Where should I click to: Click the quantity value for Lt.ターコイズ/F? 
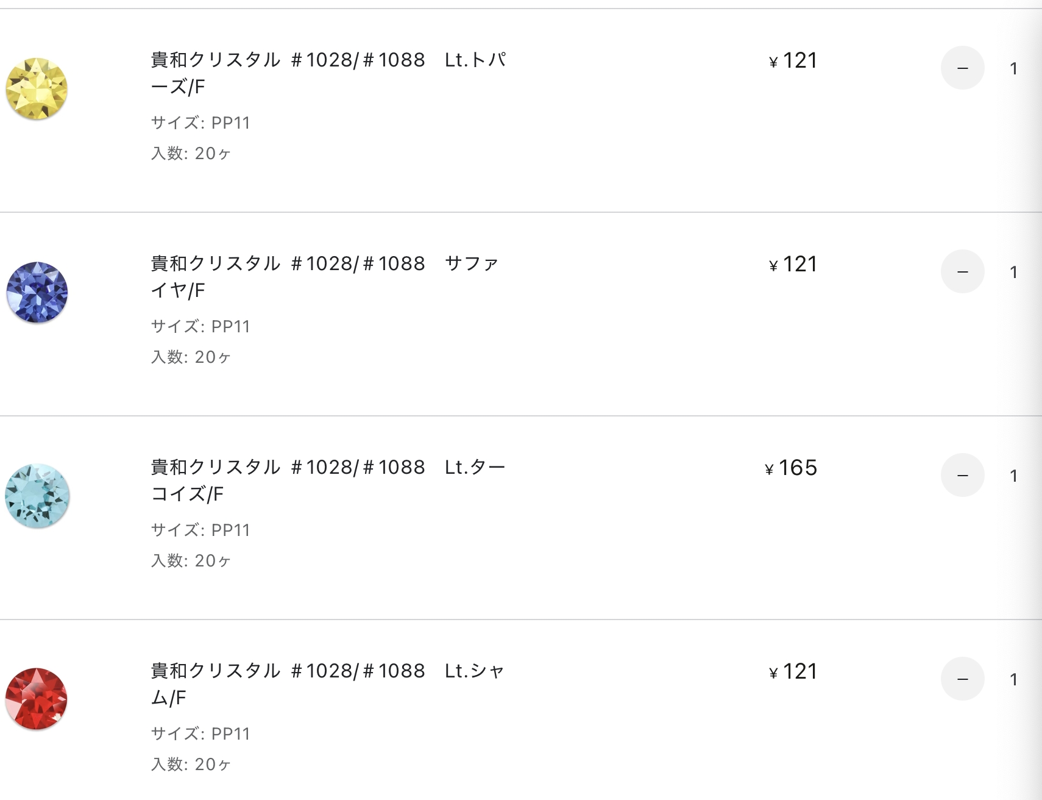[1013, 476]
